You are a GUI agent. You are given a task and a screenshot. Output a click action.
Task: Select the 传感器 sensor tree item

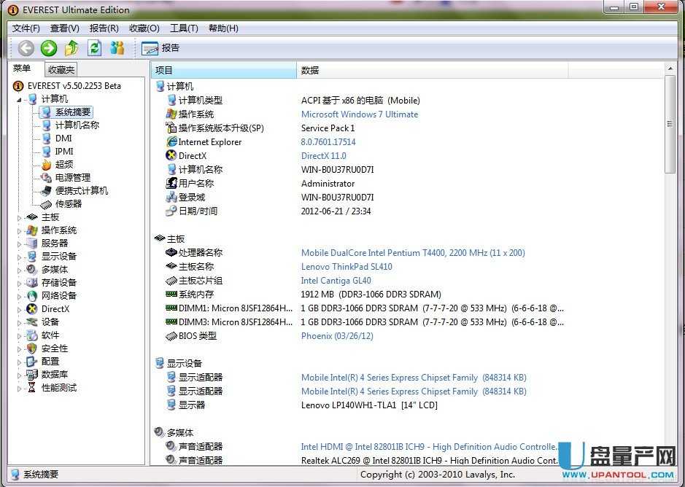[x=69, y=203]
